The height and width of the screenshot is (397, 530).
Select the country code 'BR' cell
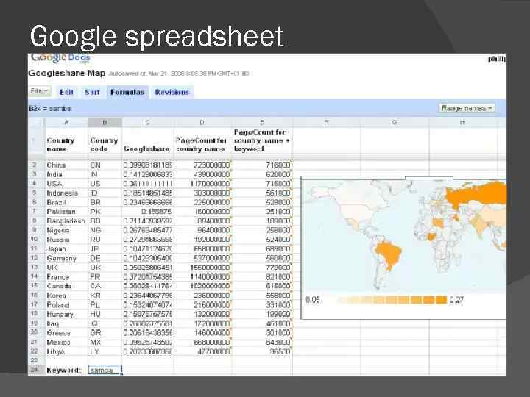pos(105,202)
